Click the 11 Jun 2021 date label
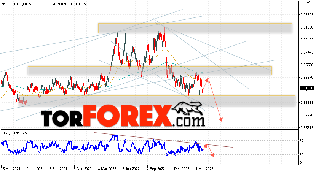The height and width of the screenshot is (173, 316). 35,168
